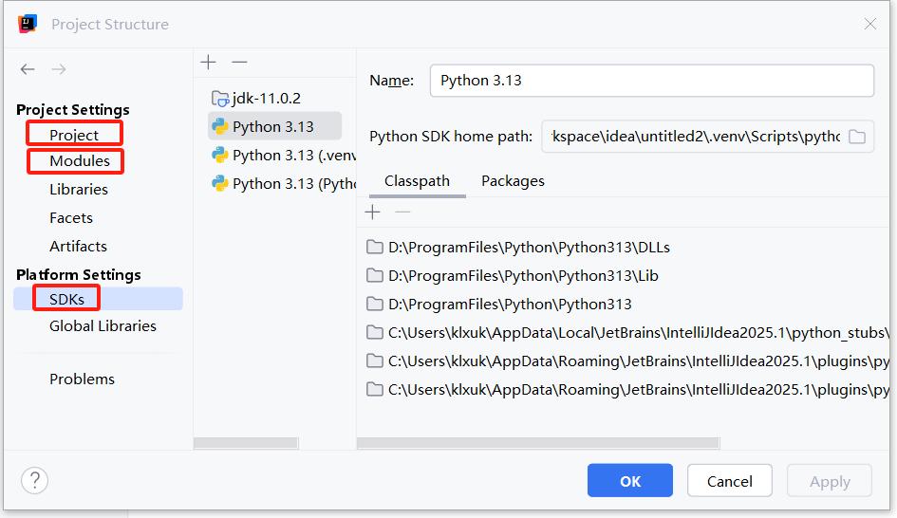Click the classpath list horizontal scrollbar
This screenshot has height=518, width=897.
pyautogui.click(x=538, y=443)
